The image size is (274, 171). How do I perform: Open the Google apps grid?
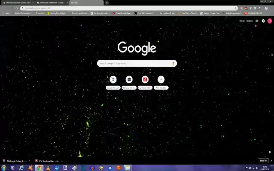tap(257, 21)
